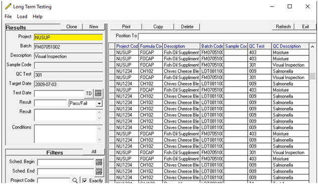This screenshot has width=318, height=184.
Task: Click the pencil app icon in the title bar
Action: [8, 6]
